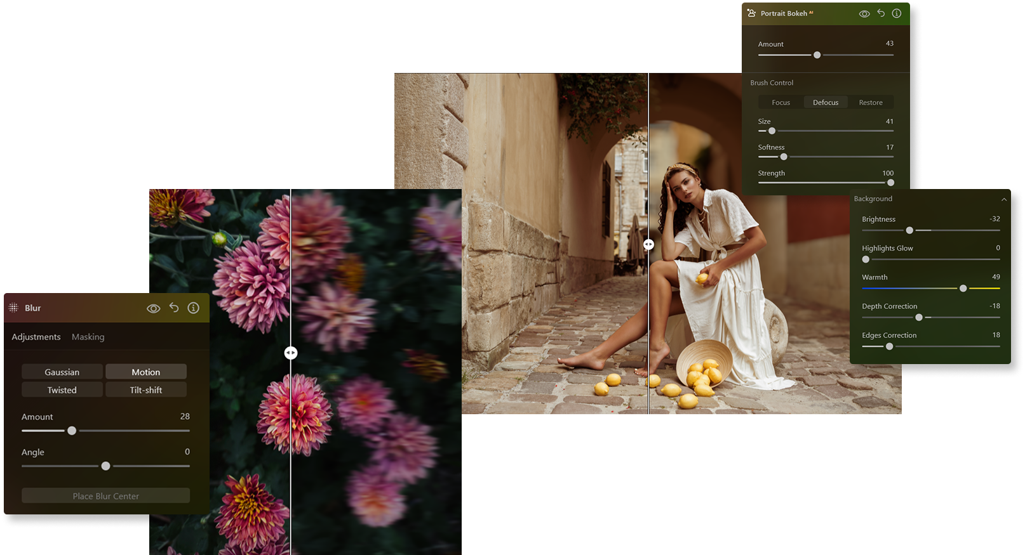
Task: Switch to the Adjustments tab
Action: pos(36,337)
